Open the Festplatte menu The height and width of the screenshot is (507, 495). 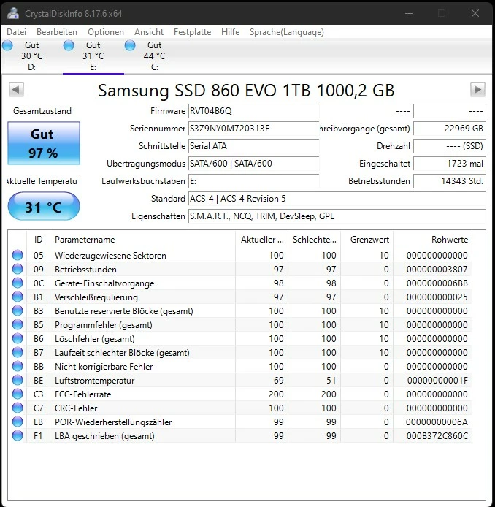(x=192, y=32)
